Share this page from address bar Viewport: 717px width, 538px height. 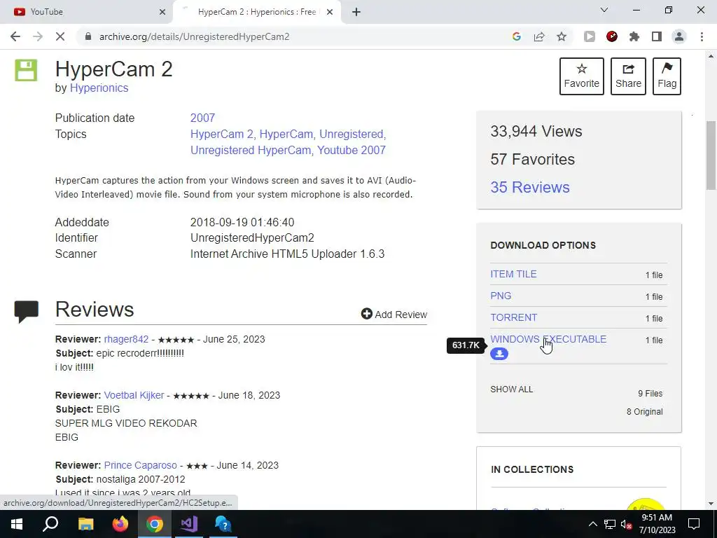(x=539, y=36)
